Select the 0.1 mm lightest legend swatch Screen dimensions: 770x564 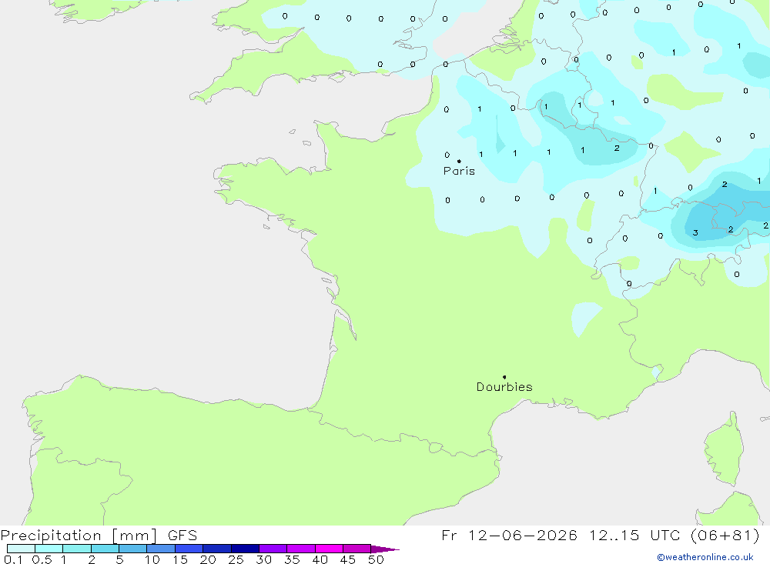[21, 549]
